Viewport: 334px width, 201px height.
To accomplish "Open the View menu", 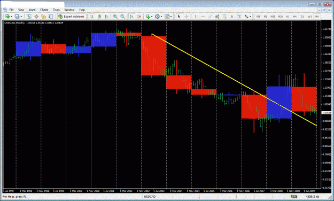I will (21, 10).
